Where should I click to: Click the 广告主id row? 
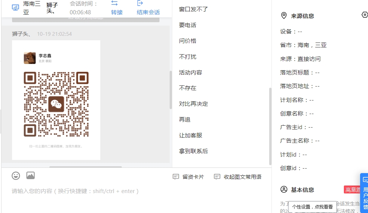tap(296, 127)
